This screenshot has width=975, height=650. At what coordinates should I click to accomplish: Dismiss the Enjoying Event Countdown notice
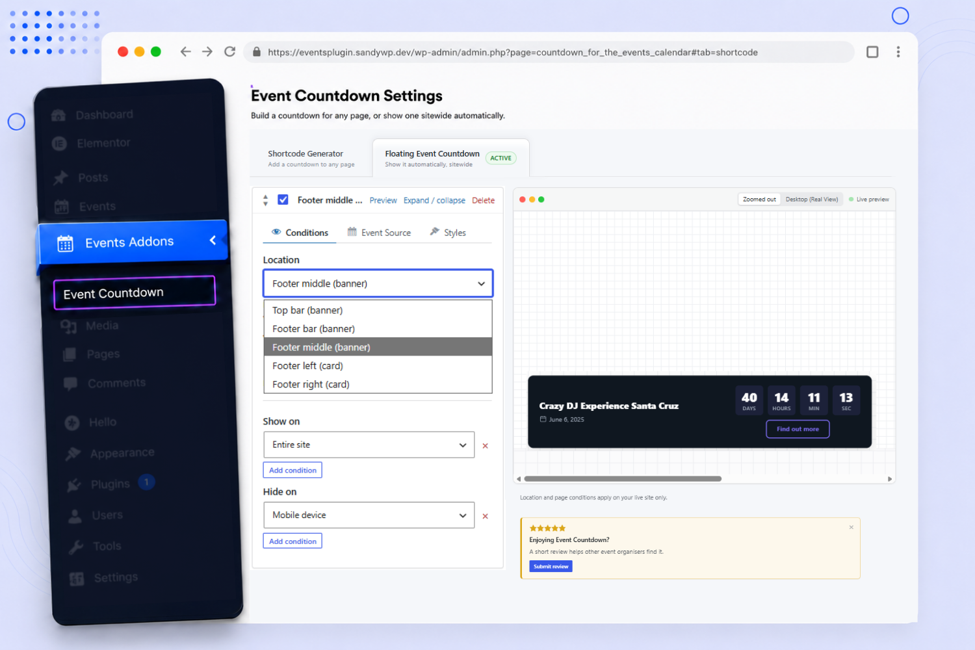tap(851, 527)
